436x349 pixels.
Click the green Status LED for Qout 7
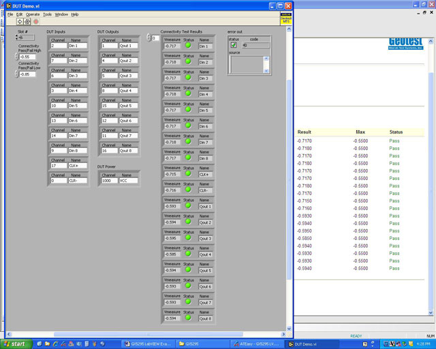tap(188, 301)
